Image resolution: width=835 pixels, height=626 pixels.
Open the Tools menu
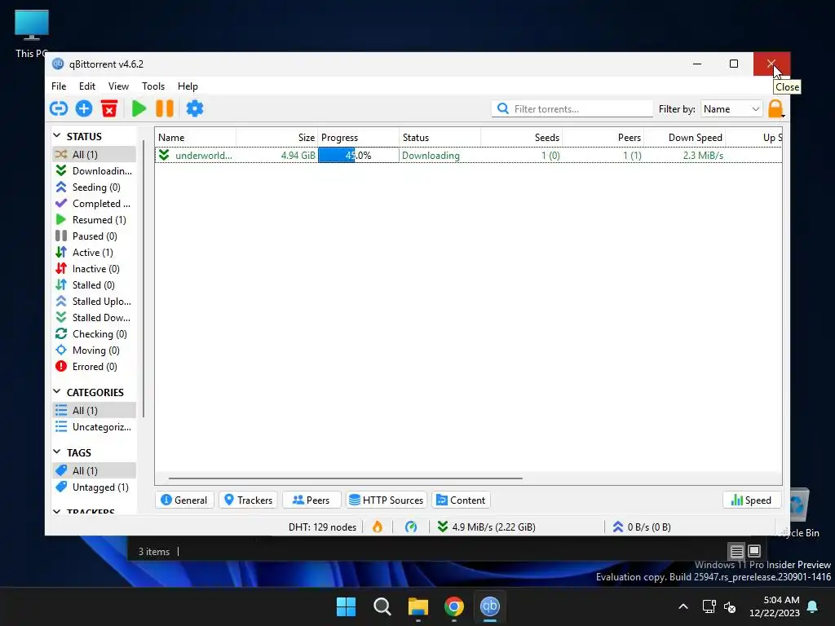point(152,86)
